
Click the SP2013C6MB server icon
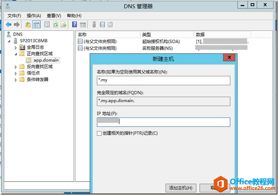pos(15,41)
